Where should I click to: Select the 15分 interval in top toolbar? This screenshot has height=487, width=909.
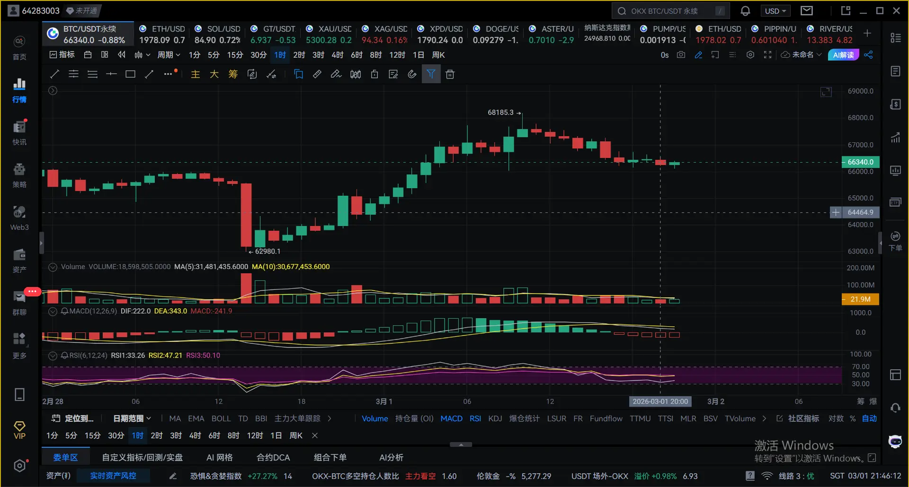[x=235, y=55]
